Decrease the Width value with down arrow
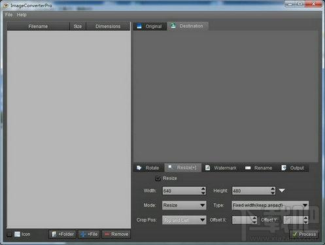 coord(203,193)
